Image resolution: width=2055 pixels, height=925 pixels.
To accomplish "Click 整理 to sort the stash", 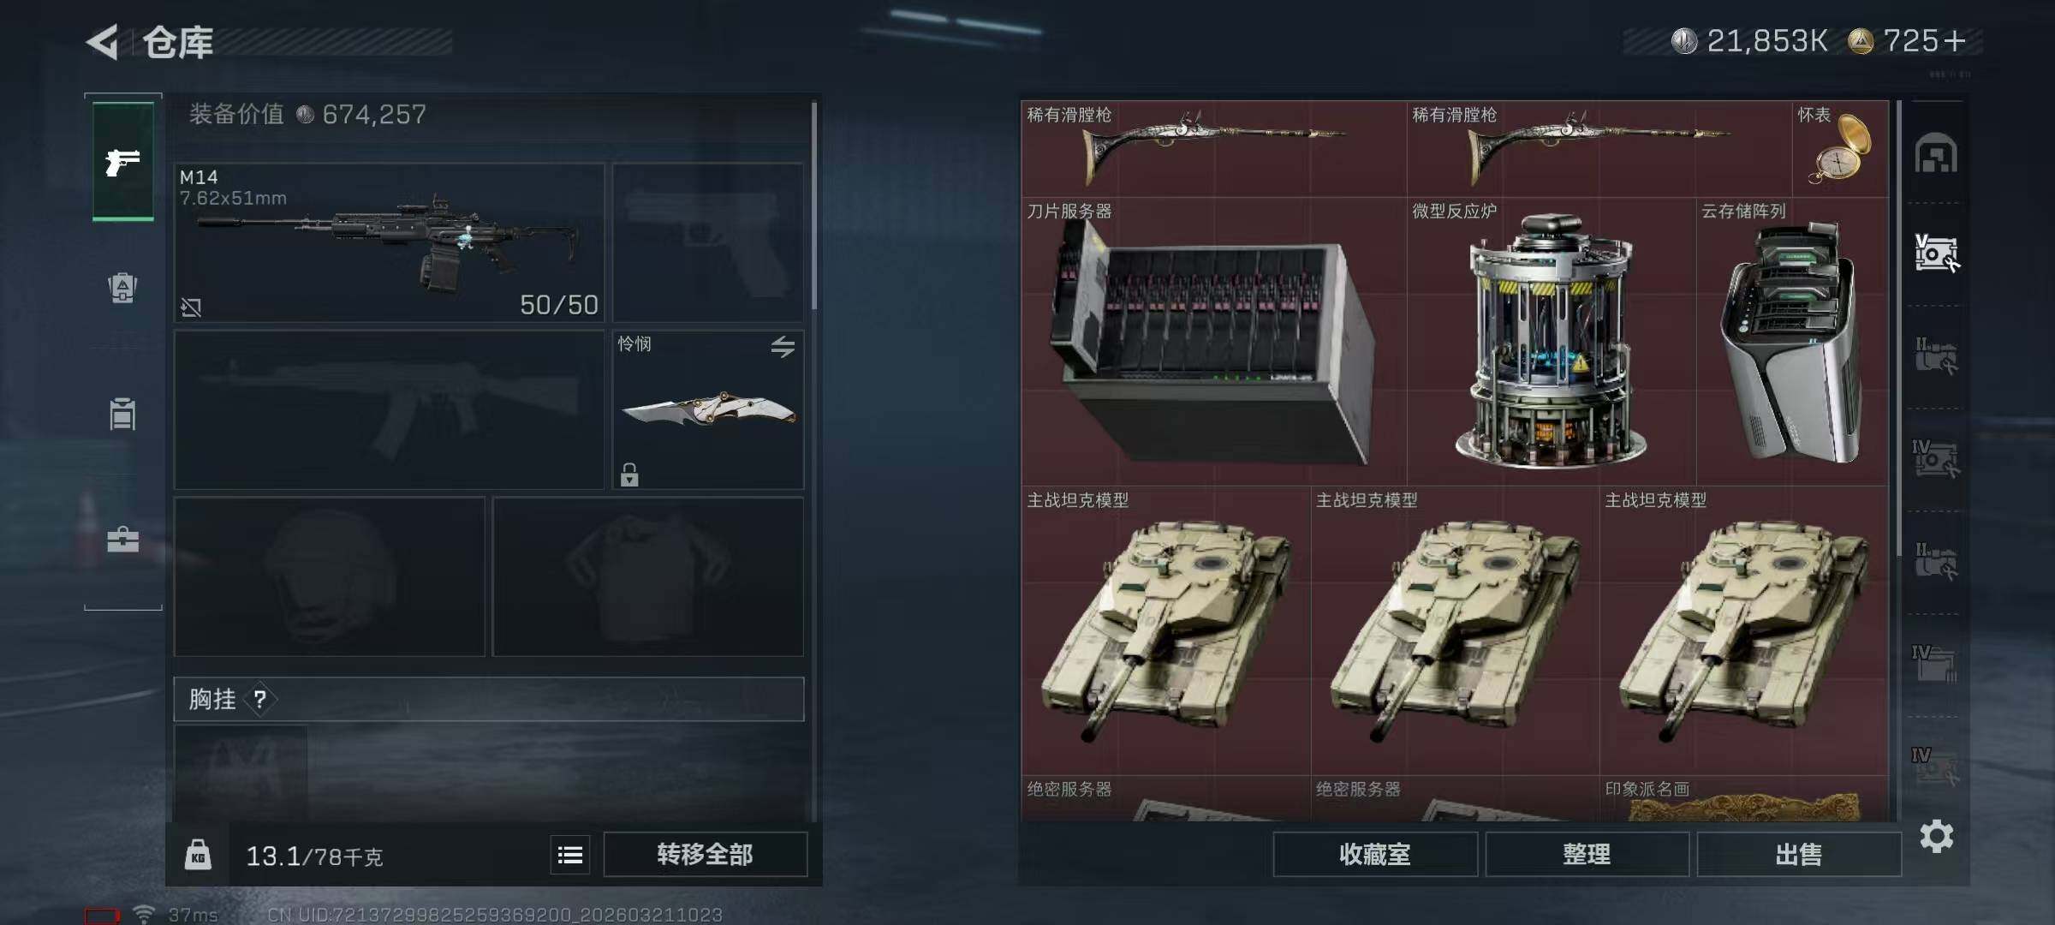I will point(1587,854).
